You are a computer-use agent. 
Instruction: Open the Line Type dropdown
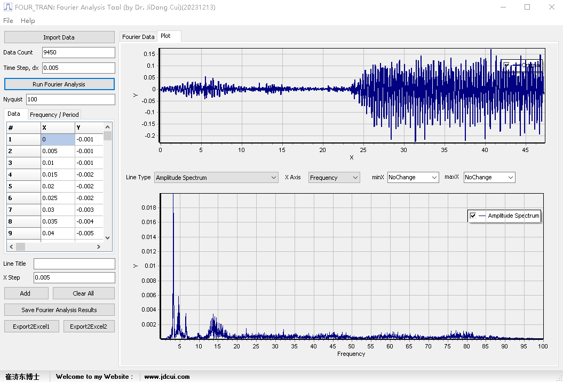point(216,177)
